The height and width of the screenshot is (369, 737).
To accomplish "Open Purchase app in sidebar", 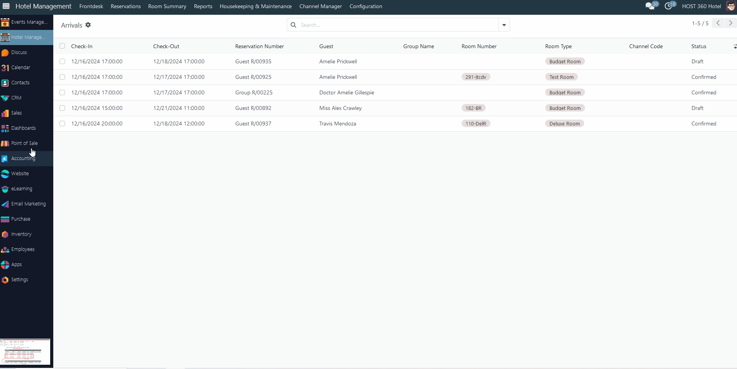I will pyautogui.click(x=26, y=219).
